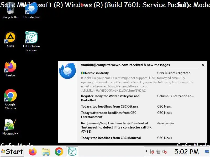210x157 pixels.
Task: Click the notification title about 8 new messages
Action: pyautogui.click(x=125, y=65)
